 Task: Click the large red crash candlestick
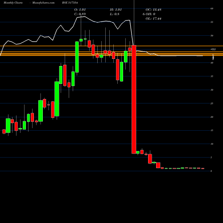pos(134,99)
